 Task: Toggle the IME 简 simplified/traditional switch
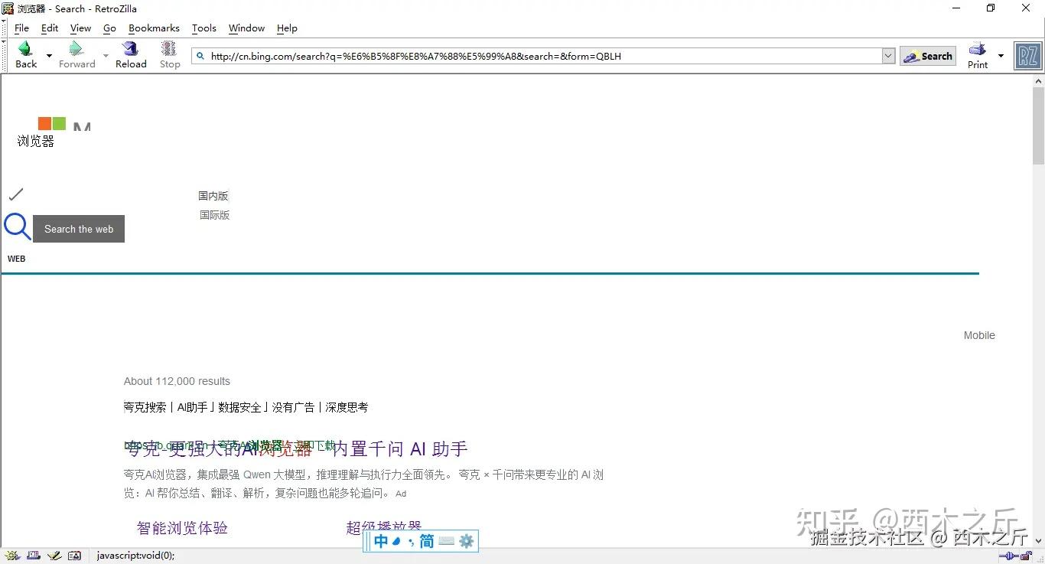427,541
